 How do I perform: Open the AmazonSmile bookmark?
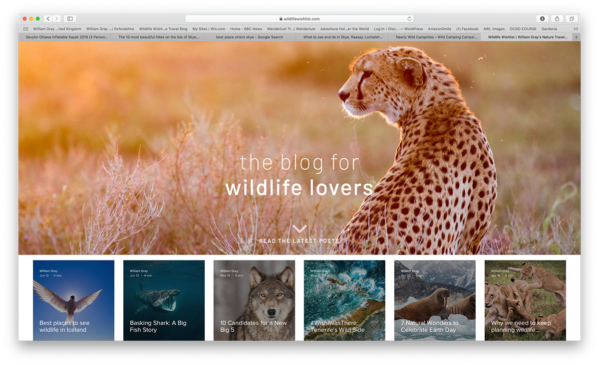(439, 29)
